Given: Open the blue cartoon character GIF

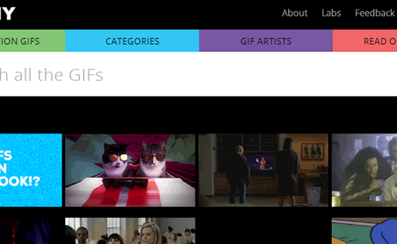Looking at the screenshot, I should pos(364,231).
